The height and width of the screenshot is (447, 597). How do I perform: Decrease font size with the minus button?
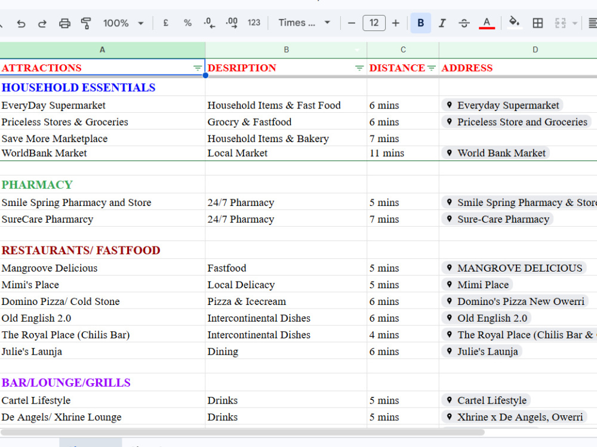pyautogui.click(x=352, y=23)
